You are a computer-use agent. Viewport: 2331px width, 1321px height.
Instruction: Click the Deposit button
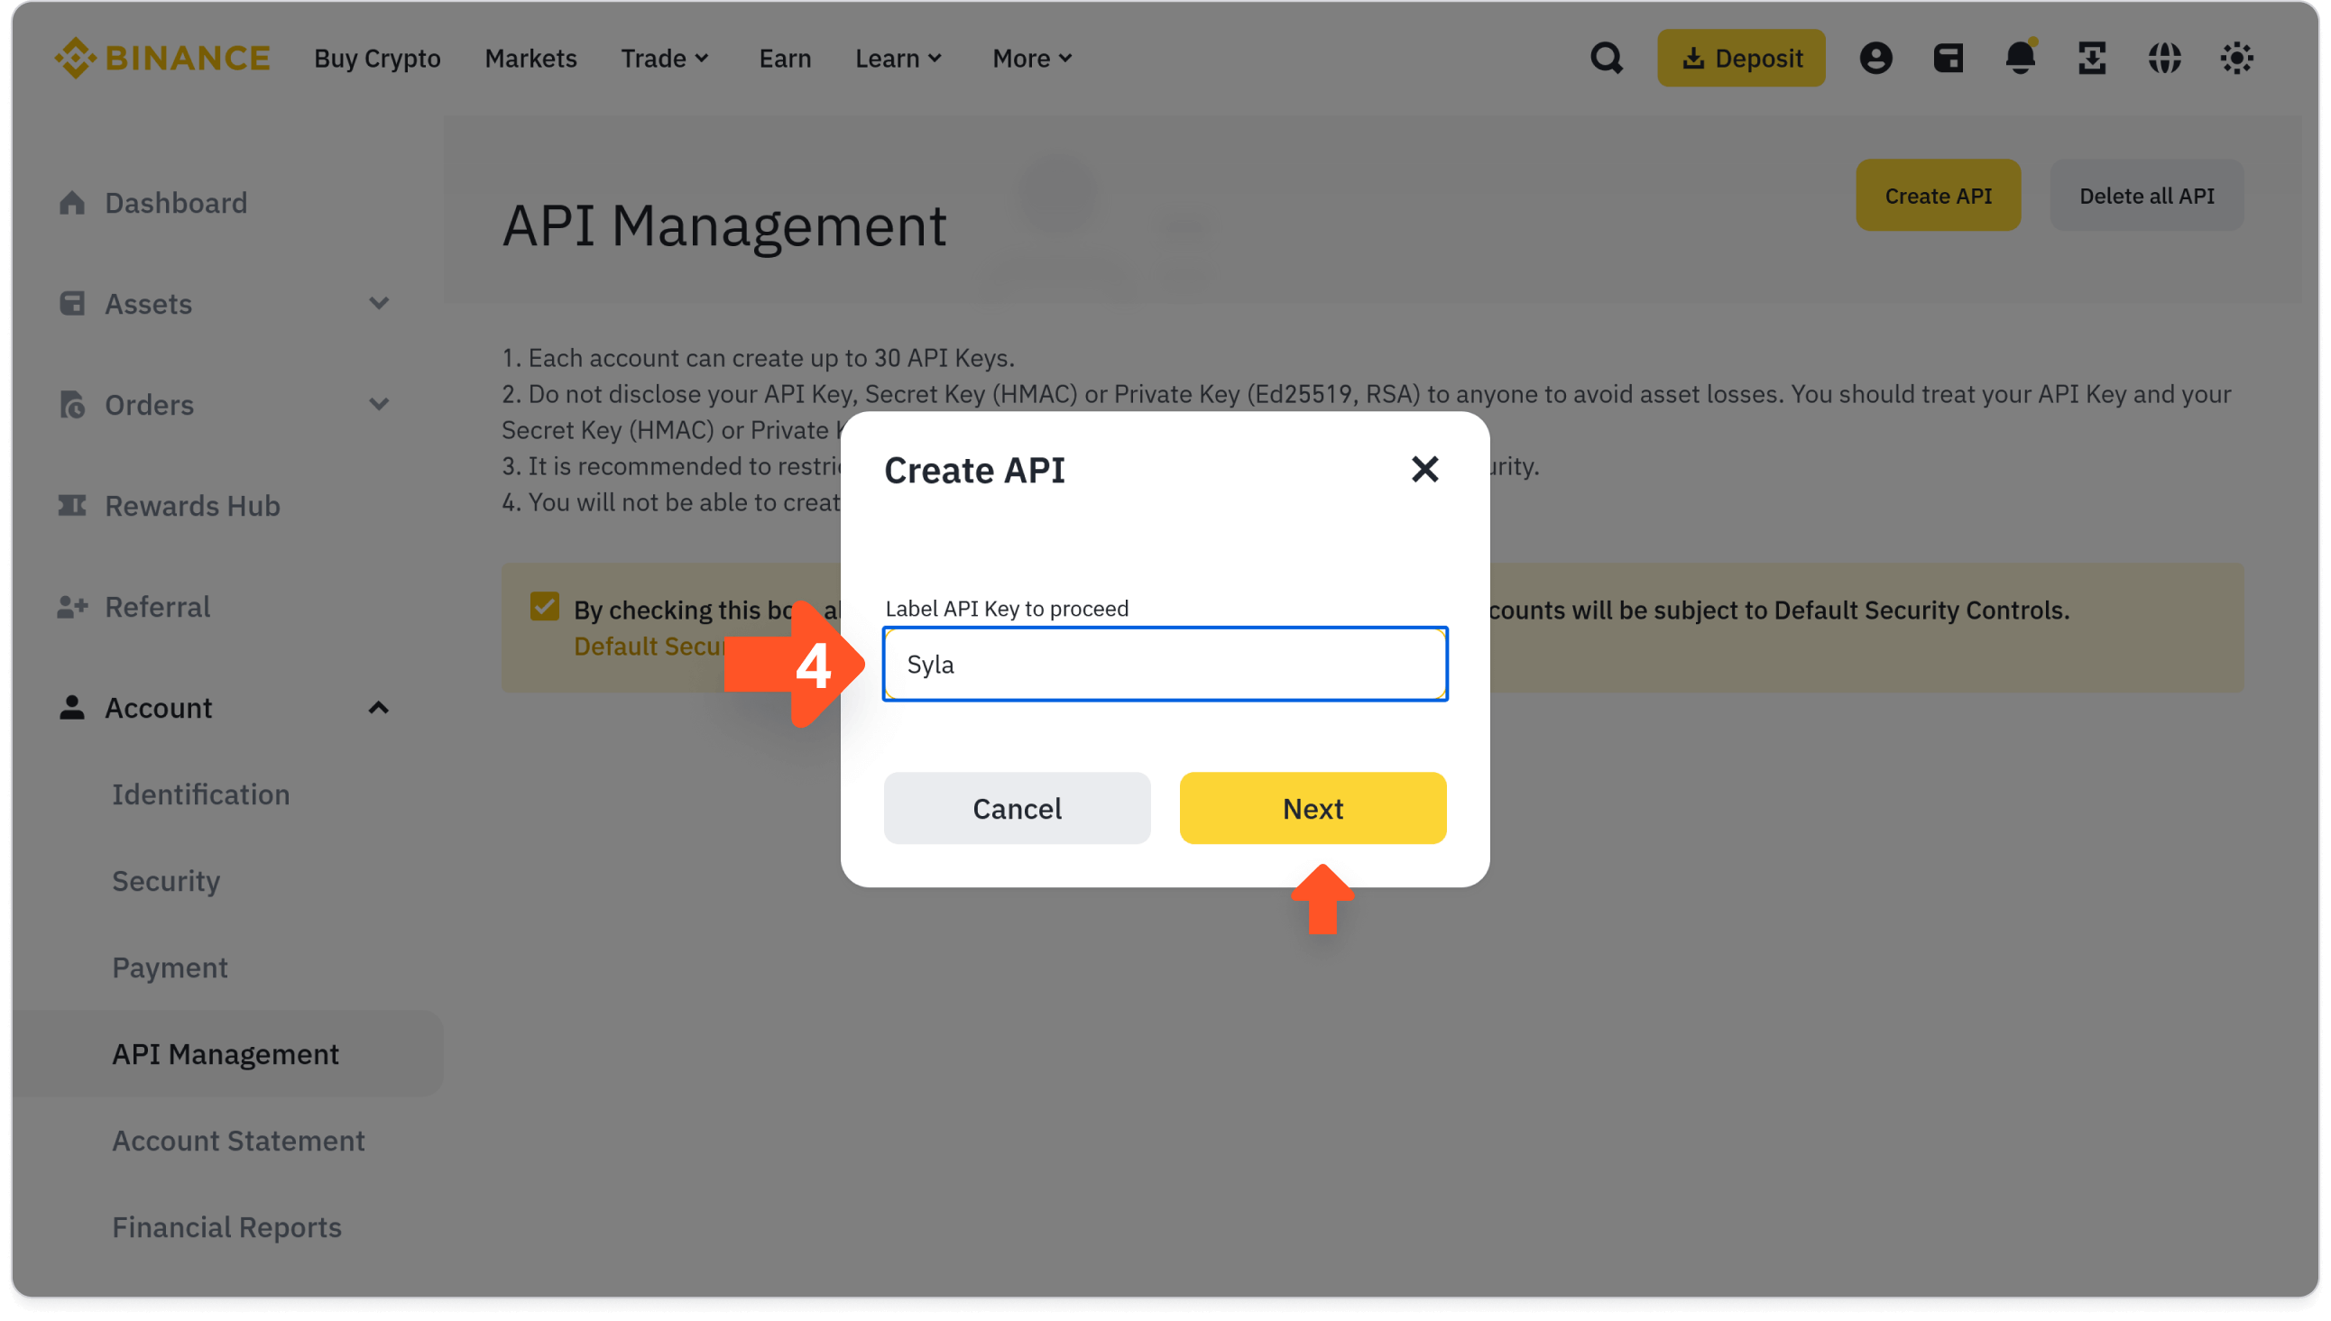(1740, 57)
